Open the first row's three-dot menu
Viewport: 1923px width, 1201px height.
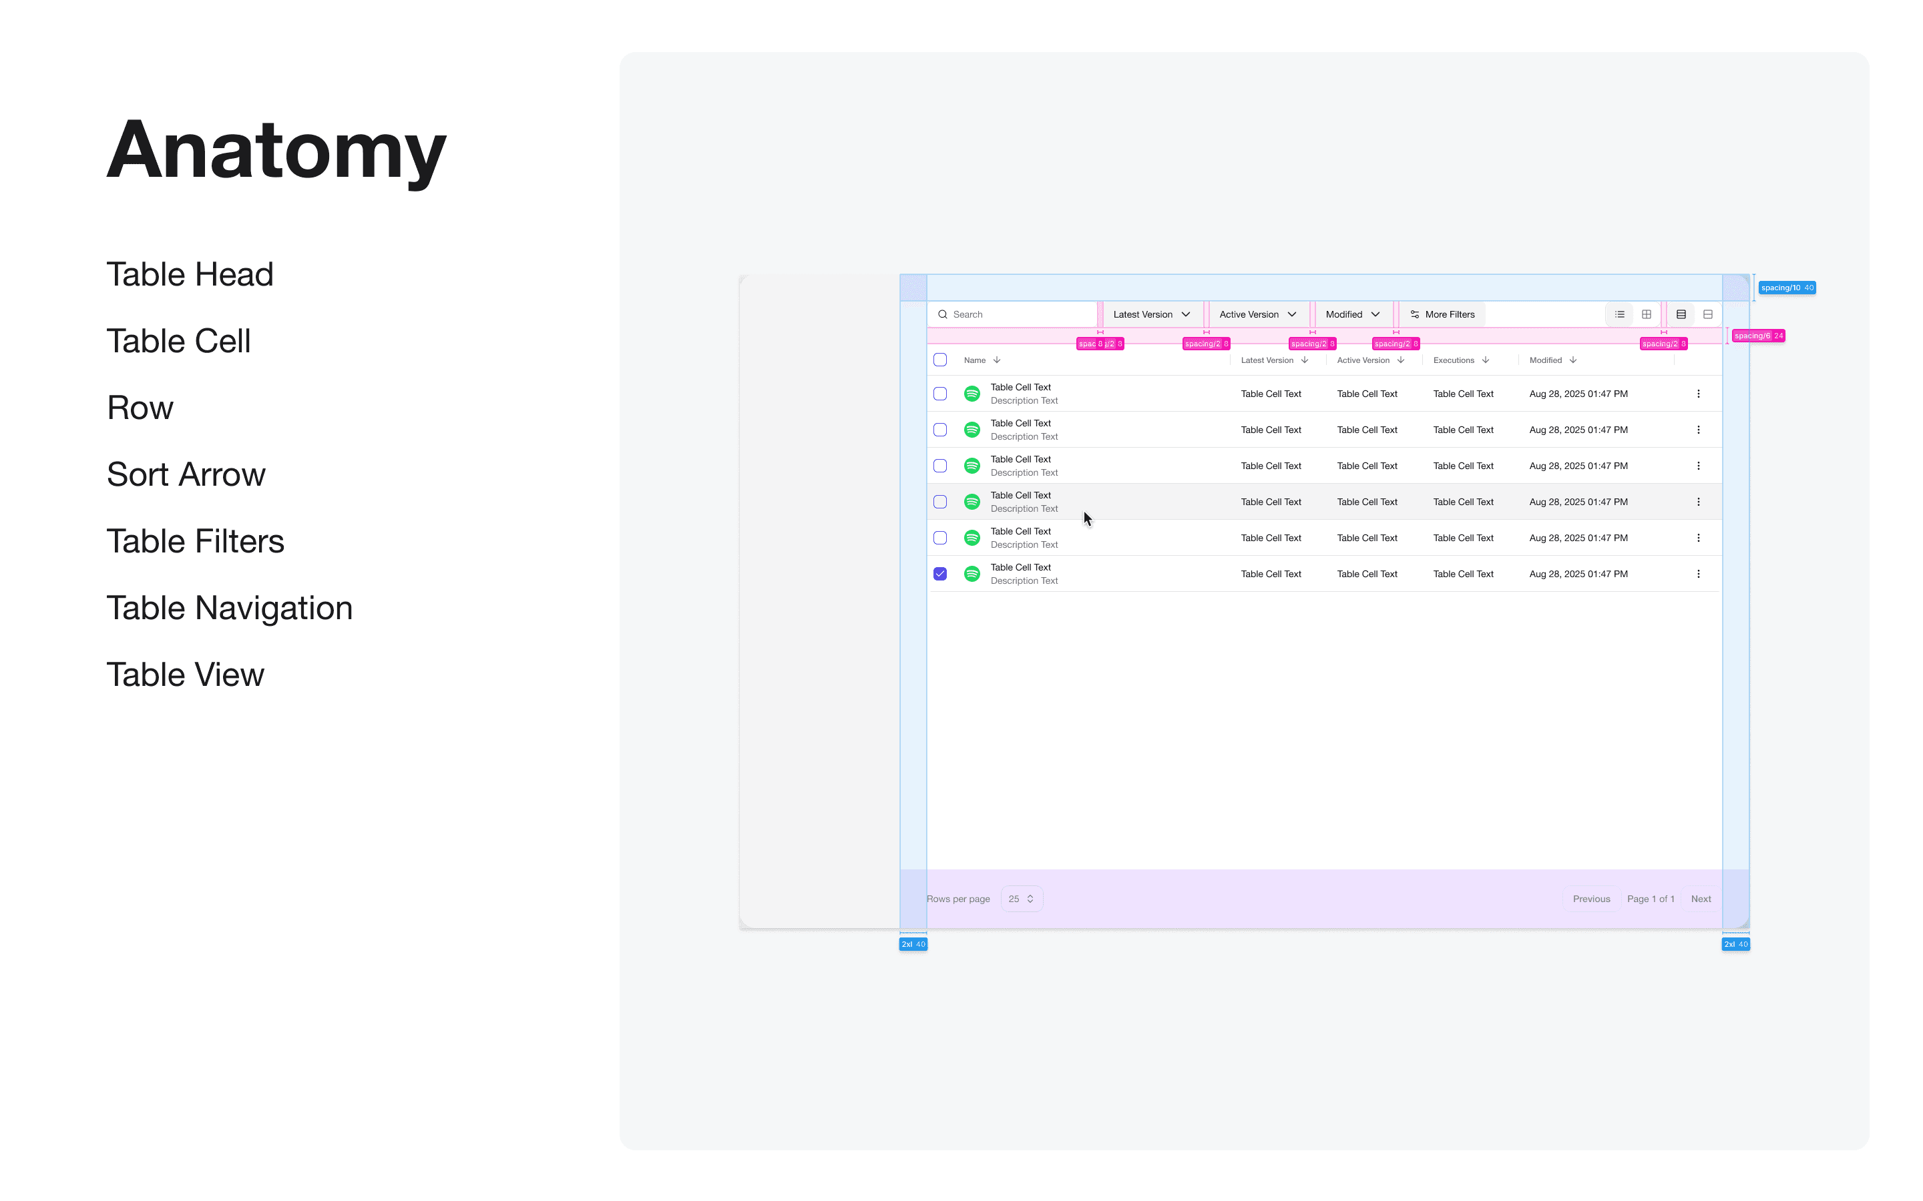point(1698,394)
